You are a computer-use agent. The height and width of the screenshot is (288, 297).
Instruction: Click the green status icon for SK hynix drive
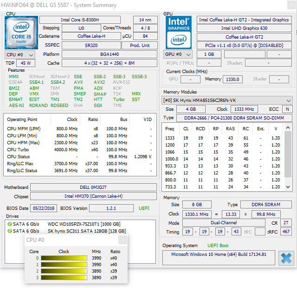(9, 231)
